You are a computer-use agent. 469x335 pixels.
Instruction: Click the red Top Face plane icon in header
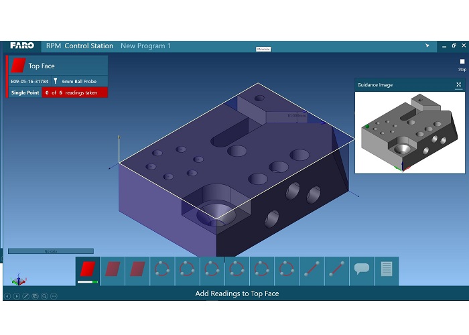pos(18,66)
